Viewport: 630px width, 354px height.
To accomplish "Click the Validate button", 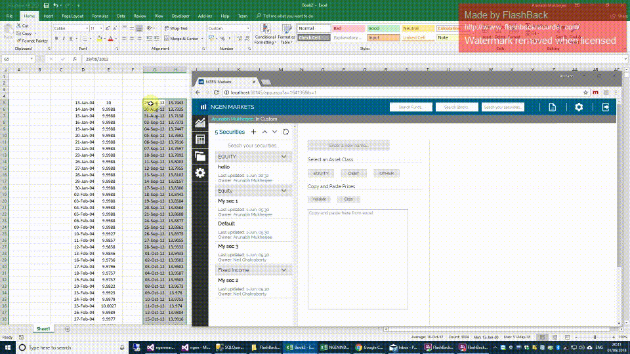I will [x=320, y=199].
